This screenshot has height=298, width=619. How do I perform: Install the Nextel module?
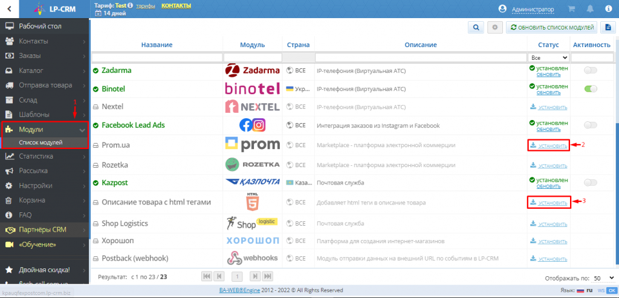[549, 107]
